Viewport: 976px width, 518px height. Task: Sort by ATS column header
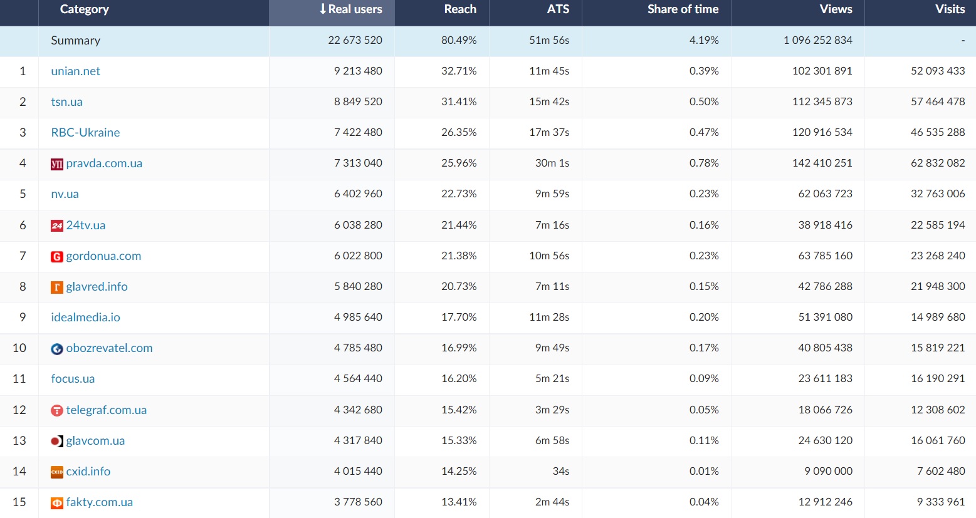click(558, 9)
